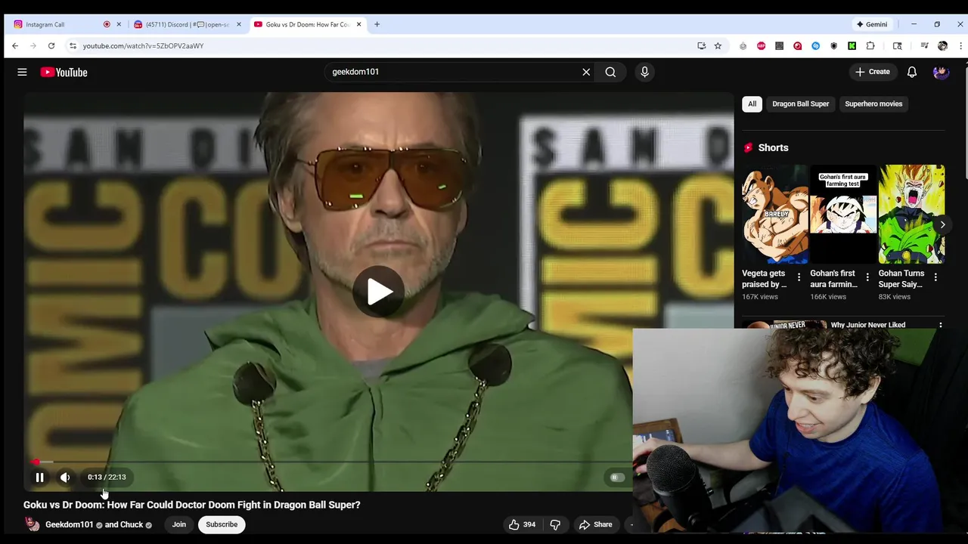The image size is (968, 544).
Task: Close the Goku vs Dr Doom tab
Action: [x=358, y=24]
